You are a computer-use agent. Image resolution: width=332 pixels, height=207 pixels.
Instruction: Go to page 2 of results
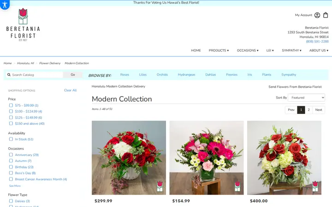[x=308, y=110]
